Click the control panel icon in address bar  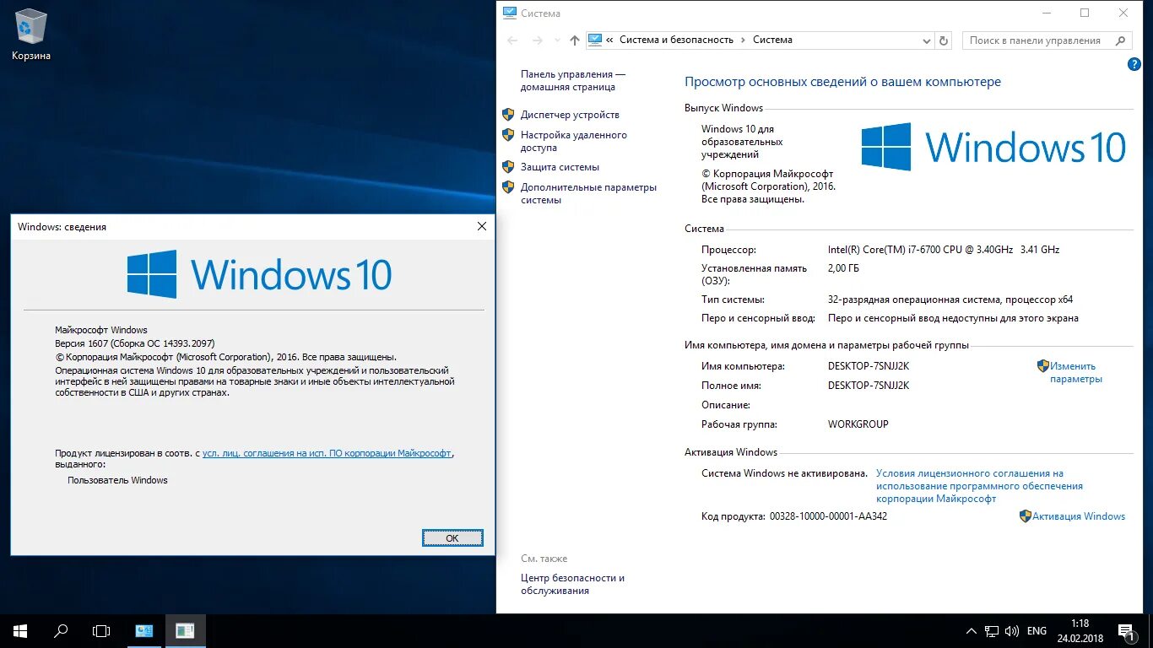coord(595,40)
